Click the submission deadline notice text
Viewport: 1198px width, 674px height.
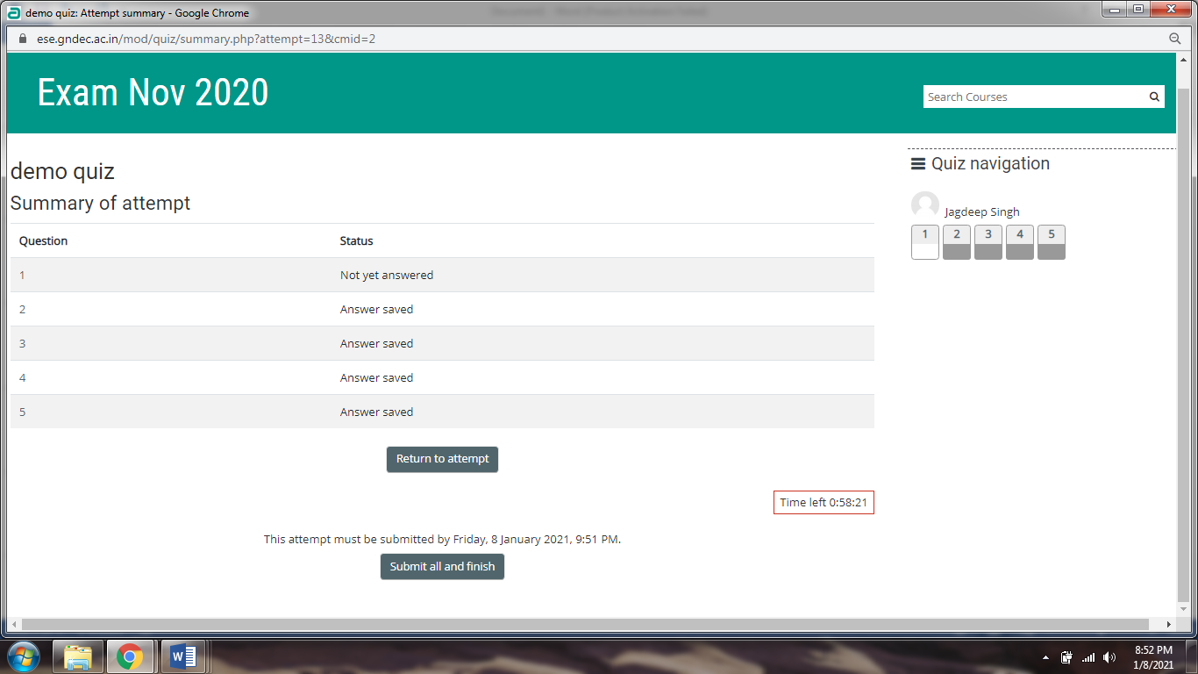(442, 539)
